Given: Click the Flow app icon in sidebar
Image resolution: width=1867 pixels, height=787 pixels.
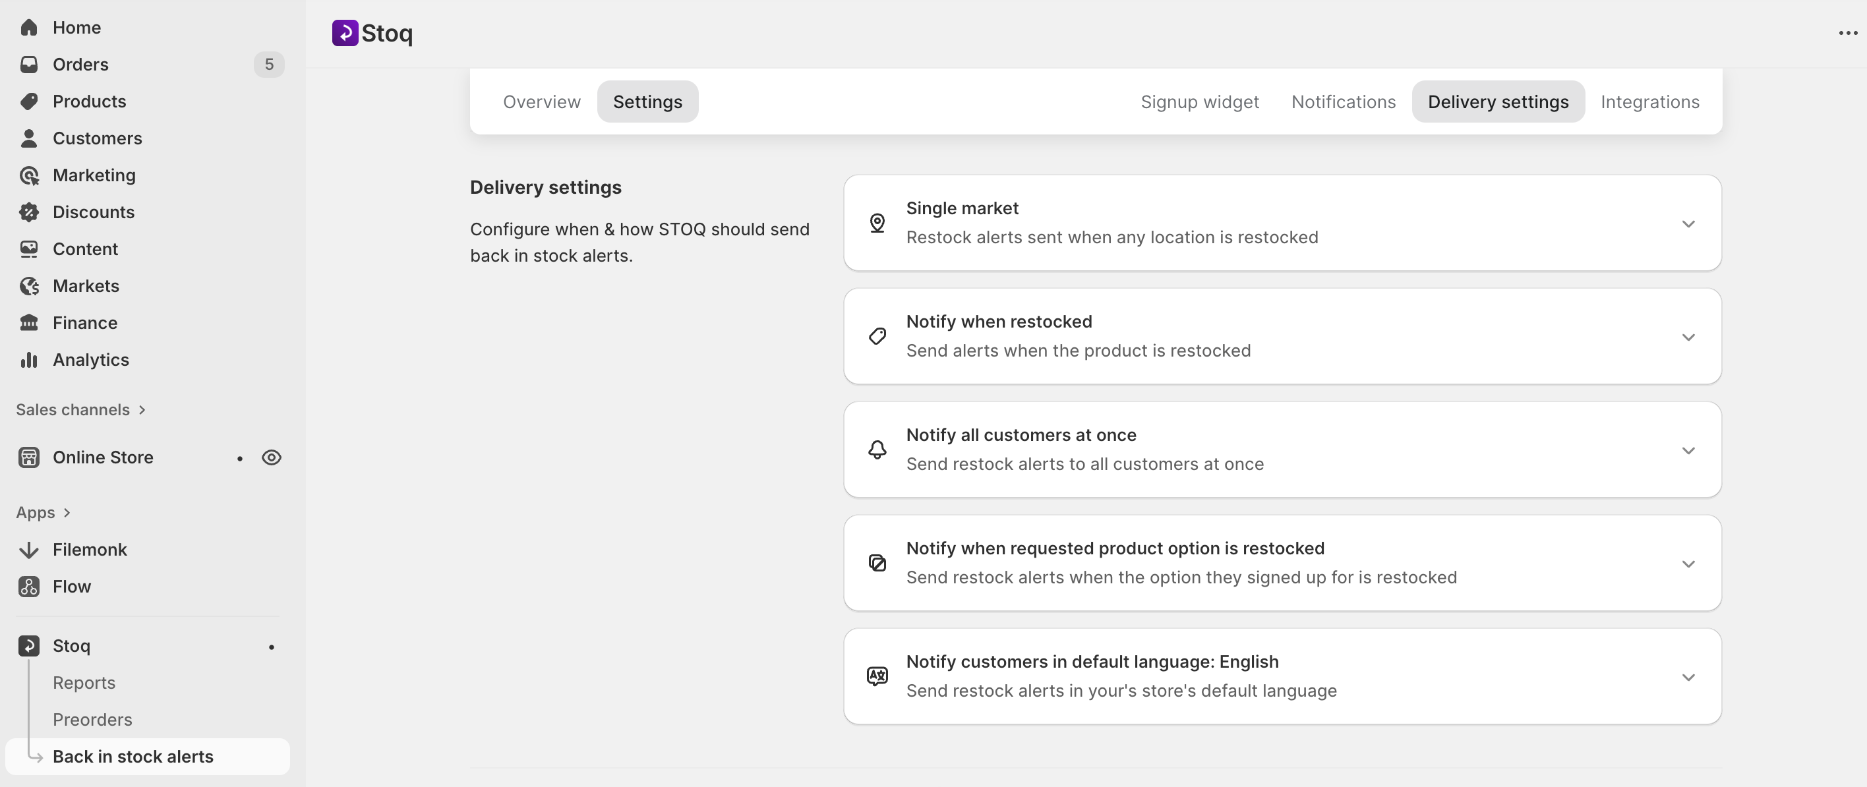Looking at the screenshot, I should coord(29,587).
